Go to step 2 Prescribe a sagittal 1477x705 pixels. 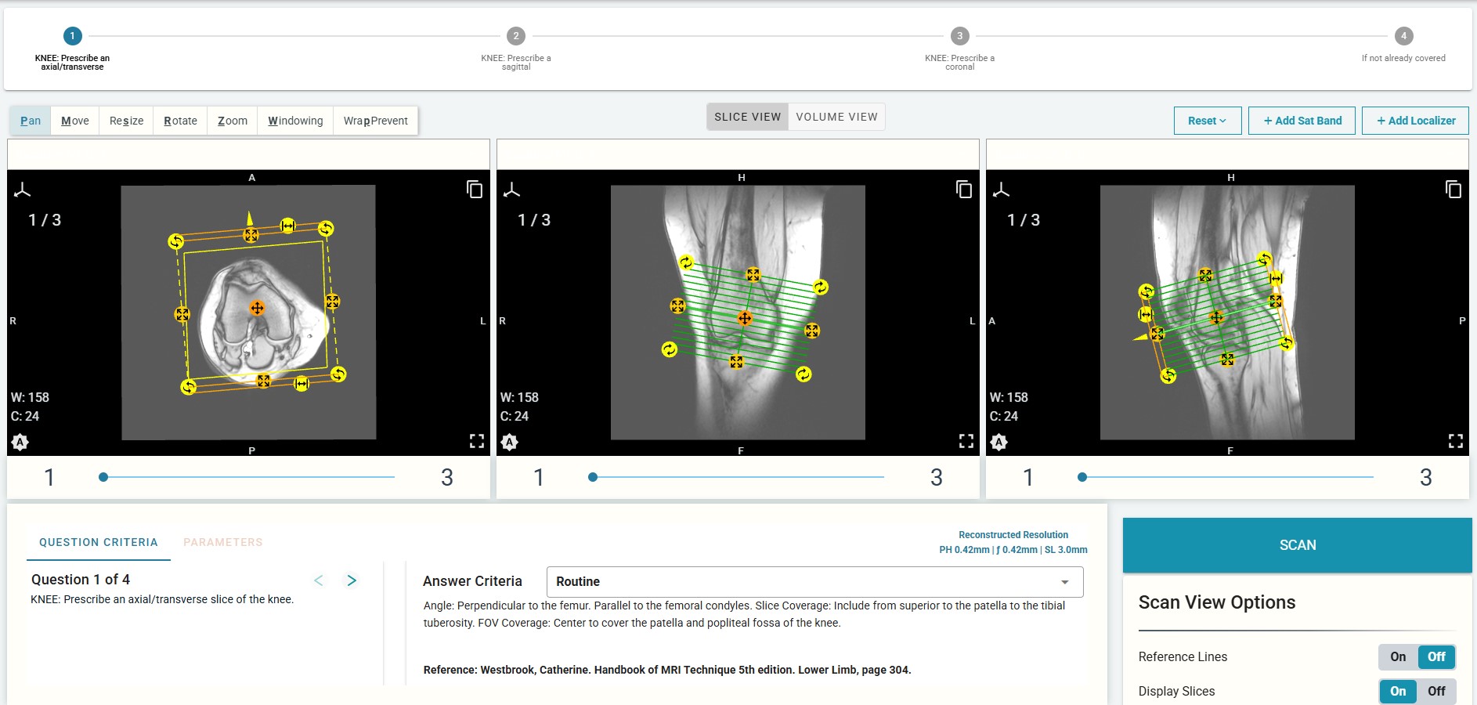tap(516, 36)
